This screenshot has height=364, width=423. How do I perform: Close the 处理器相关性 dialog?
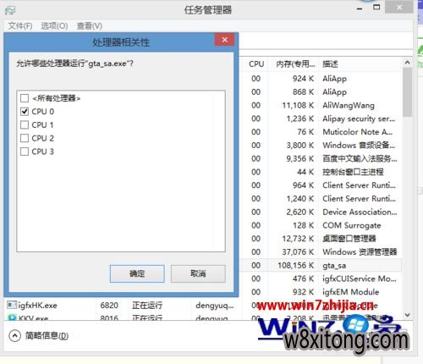tap(224, 40)
